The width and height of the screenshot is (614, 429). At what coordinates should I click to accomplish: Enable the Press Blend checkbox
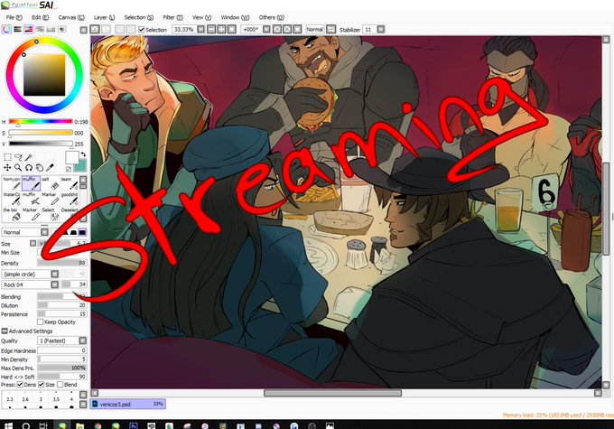point(60,385)
